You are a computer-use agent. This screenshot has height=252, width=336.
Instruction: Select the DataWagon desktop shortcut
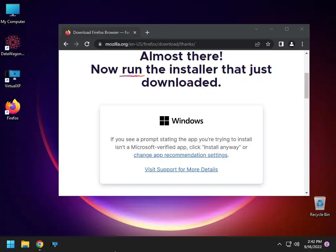click(13, 46)
